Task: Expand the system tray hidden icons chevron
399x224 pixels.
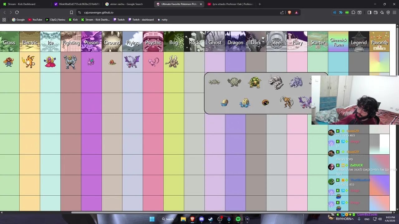Action: click(353, 219)
